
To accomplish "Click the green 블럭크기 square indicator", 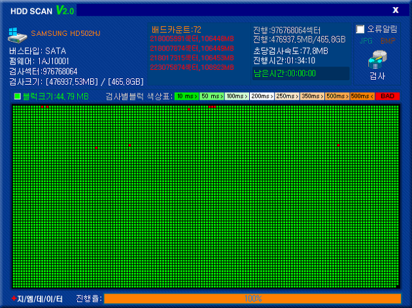I will pos(18,97).
